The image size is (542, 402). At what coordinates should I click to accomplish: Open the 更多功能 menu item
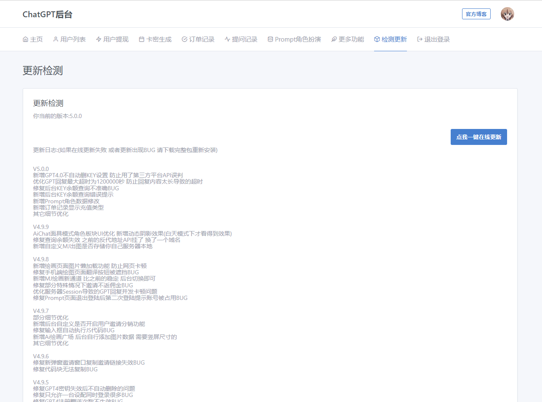(x=351, y=39)
